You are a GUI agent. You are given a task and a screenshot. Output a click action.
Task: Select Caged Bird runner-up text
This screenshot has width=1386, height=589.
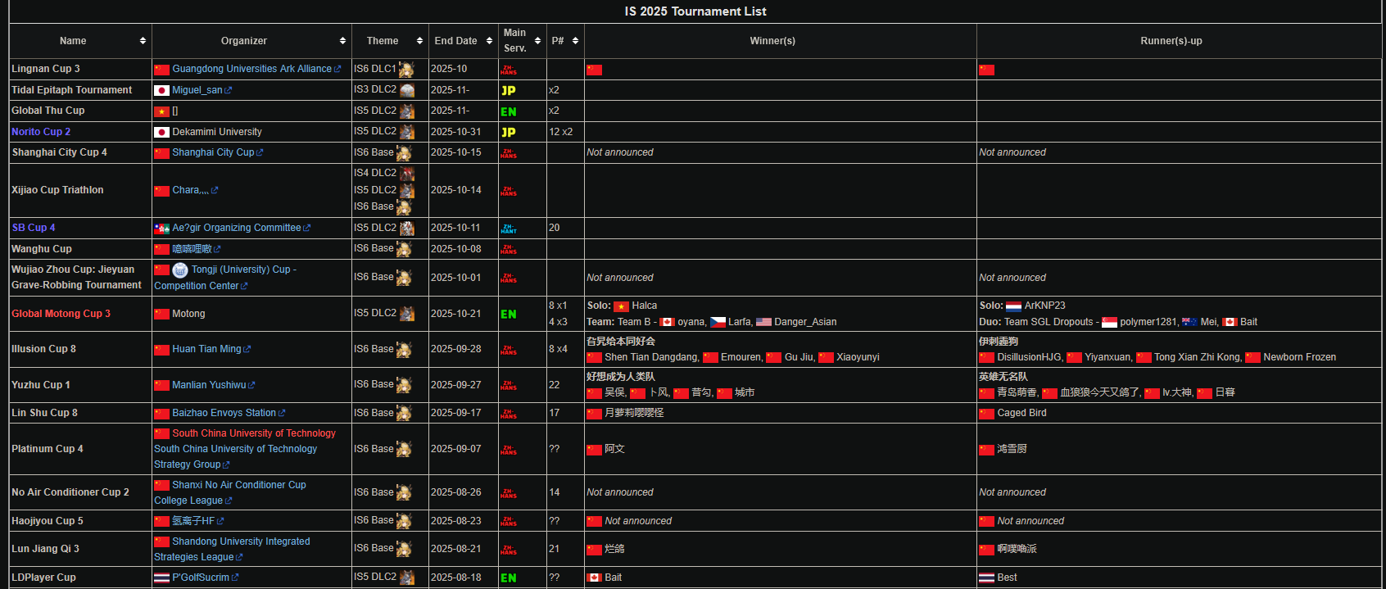(1021, 413)
